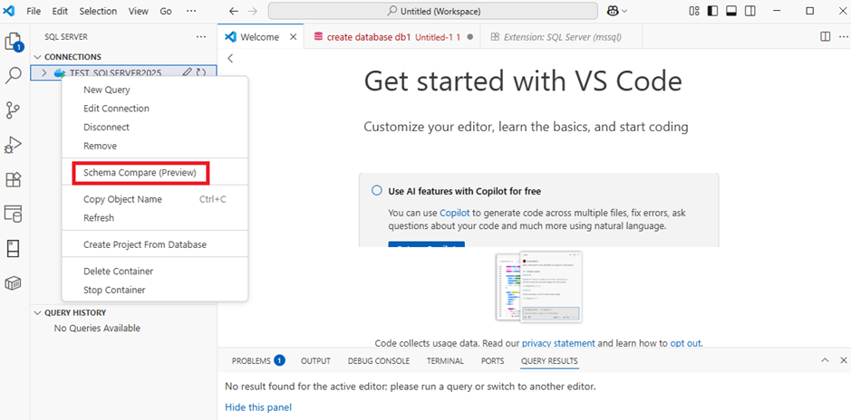Switch to the Welcome tab
This screenshot has height=420, width=851.
coord(260,37)
